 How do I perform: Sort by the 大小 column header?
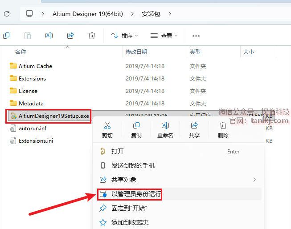pos(249,52)
